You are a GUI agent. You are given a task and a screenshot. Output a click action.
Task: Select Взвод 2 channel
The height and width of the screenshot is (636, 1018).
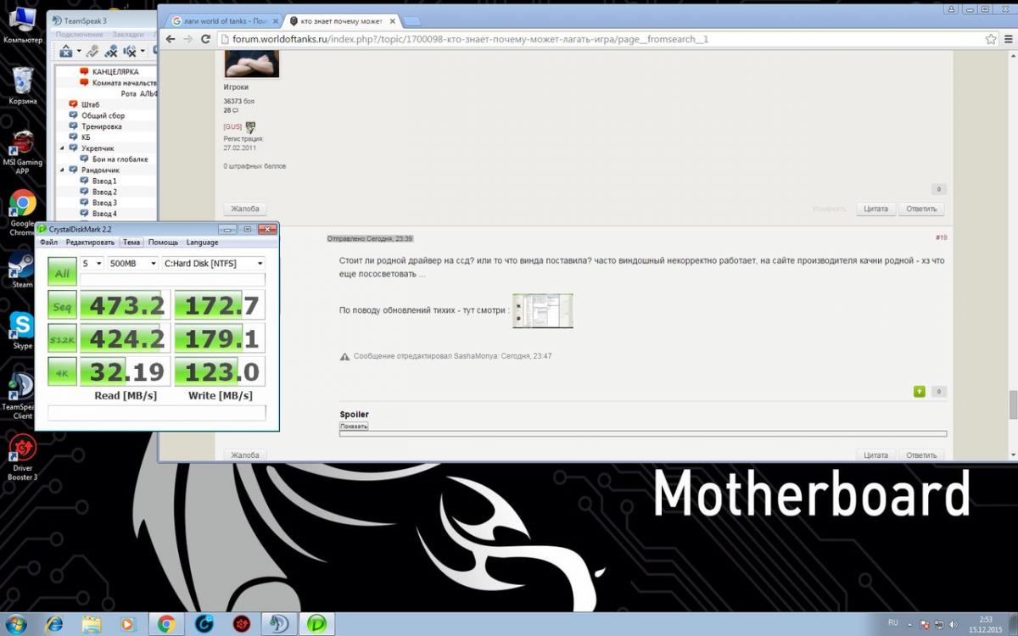[x=104, y=192]
